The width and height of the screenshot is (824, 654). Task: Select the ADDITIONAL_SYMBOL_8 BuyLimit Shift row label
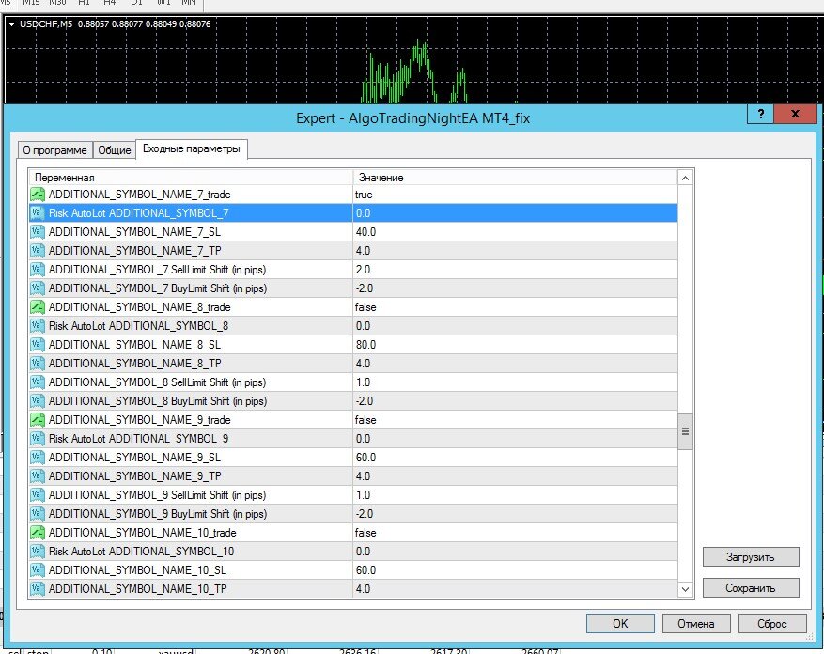[158, 401]
